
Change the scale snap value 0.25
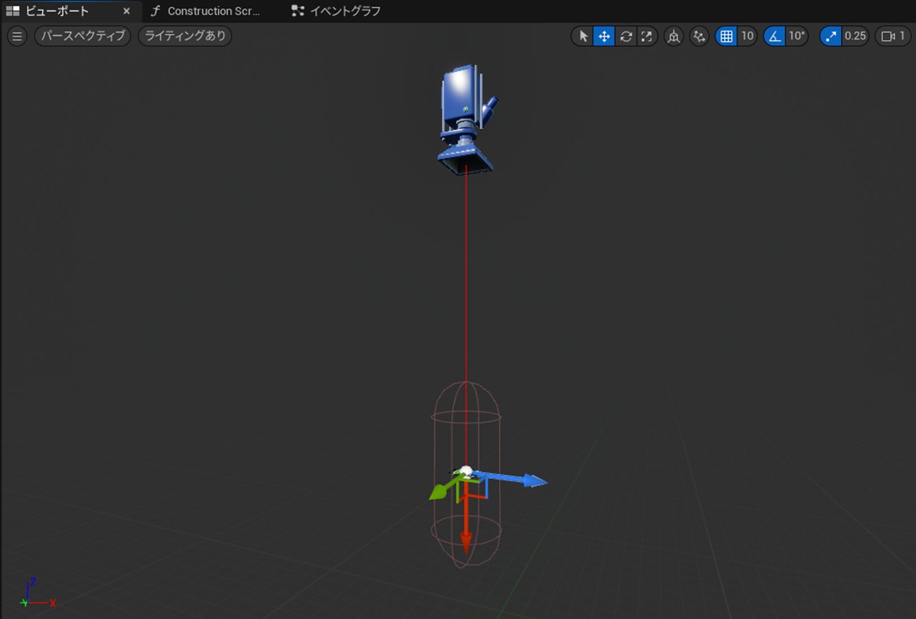856,36
